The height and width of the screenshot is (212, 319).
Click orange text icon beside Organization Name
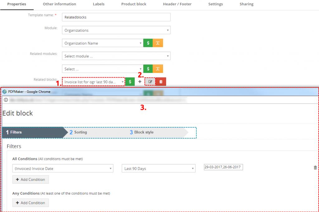[x=158, y=43]
